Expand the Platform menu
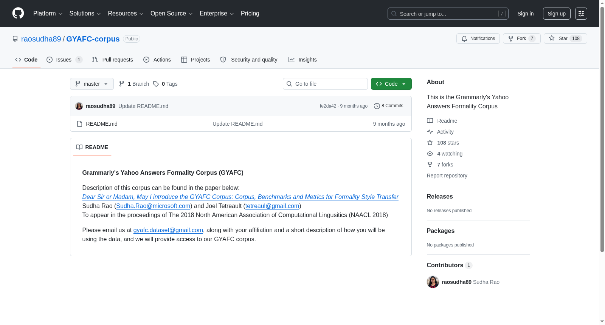The height and width of the screenshot is (325, 605). (x=48, y=14)
